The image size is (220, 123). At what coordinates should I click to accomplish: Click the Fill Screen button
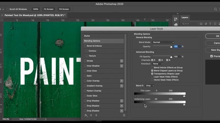pos(64,9)
